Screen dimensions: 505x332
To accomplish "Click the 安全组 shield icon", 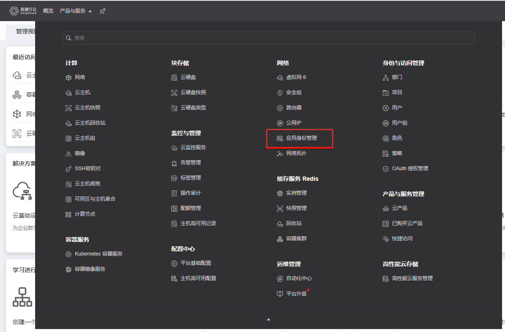I will coord(280,93).
